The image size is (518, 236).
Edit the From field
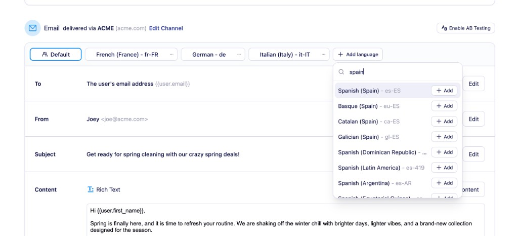coord(473,119)
